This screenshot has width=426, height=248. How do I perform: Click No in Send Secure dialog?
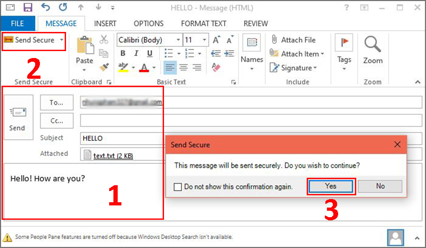(380, 186)
